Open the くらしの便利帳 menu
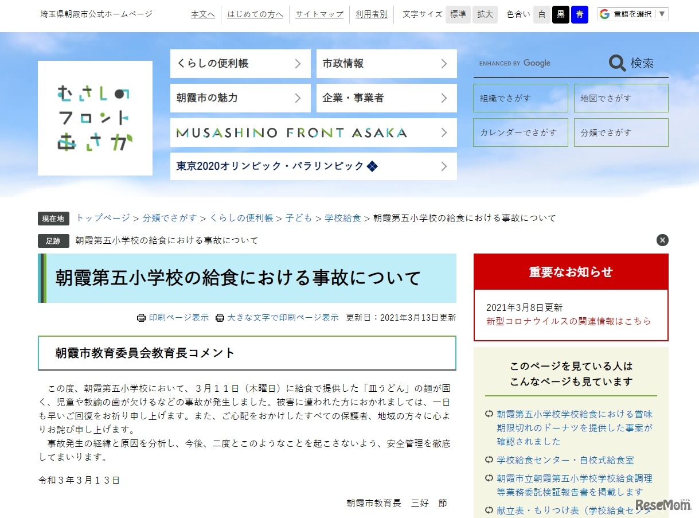This screenshot has width=699, height=518. pos(240,64)
